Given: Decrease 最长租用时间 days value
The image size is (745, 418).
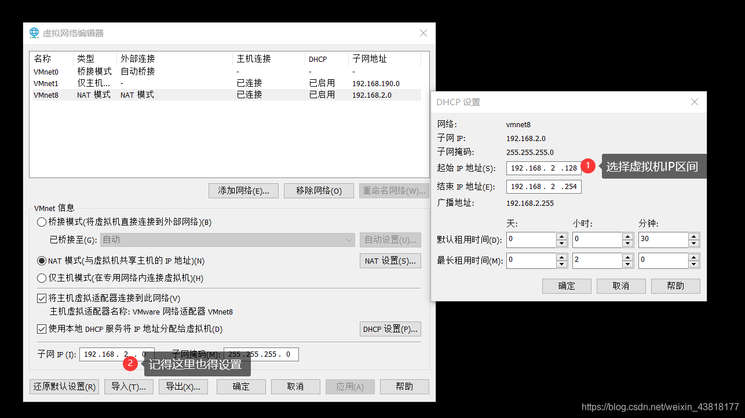Looking at the screenshot, I should 561,264.
